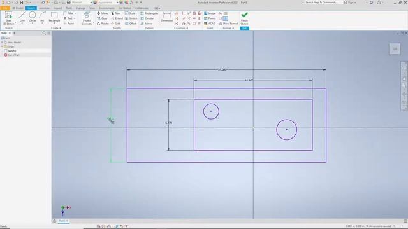Viewport: 408px width, 229px height.
Task: Click the Rectangular pattern tool
Action: [149, 13]
